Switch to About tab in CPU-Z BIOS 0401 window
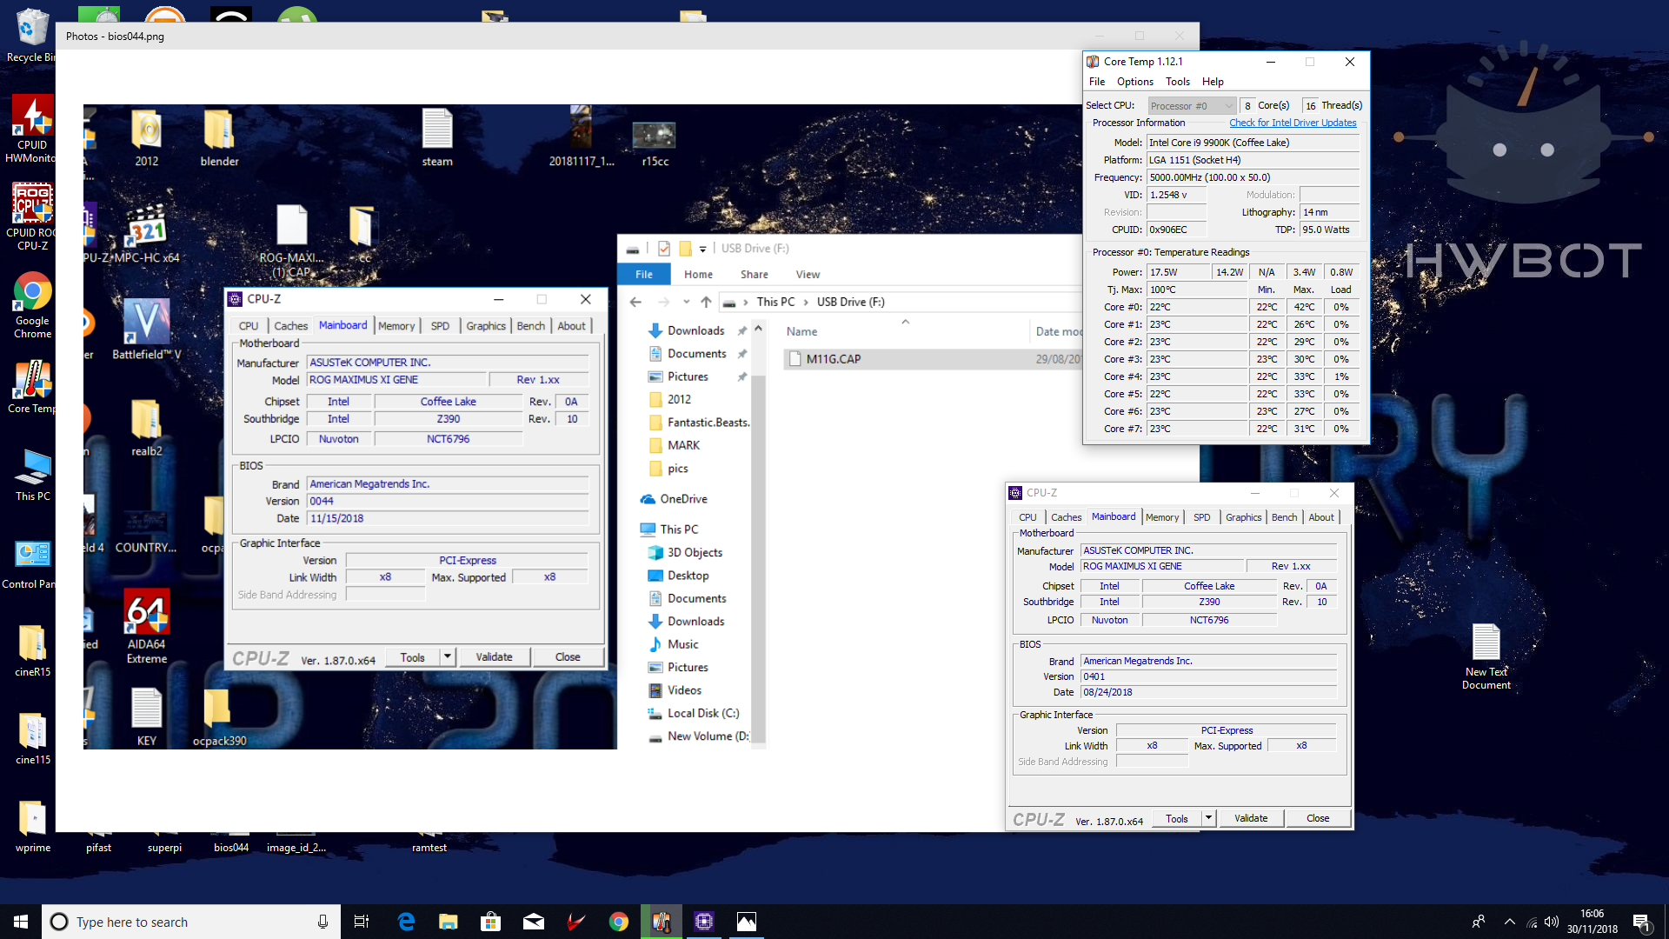 point(1321,517)
